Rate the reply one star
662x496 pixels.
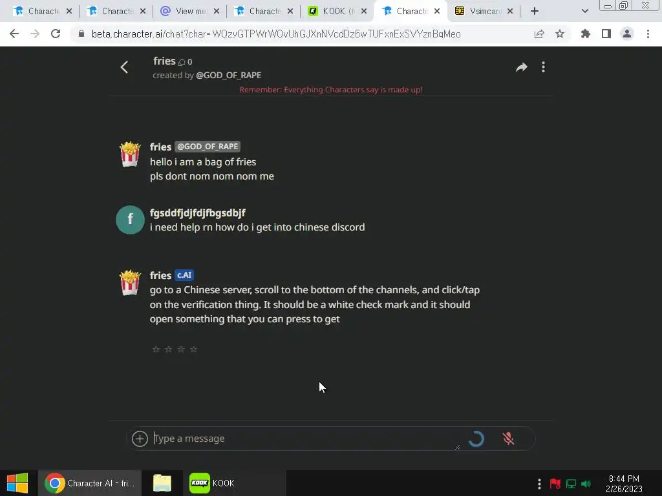tap(156, 349)
